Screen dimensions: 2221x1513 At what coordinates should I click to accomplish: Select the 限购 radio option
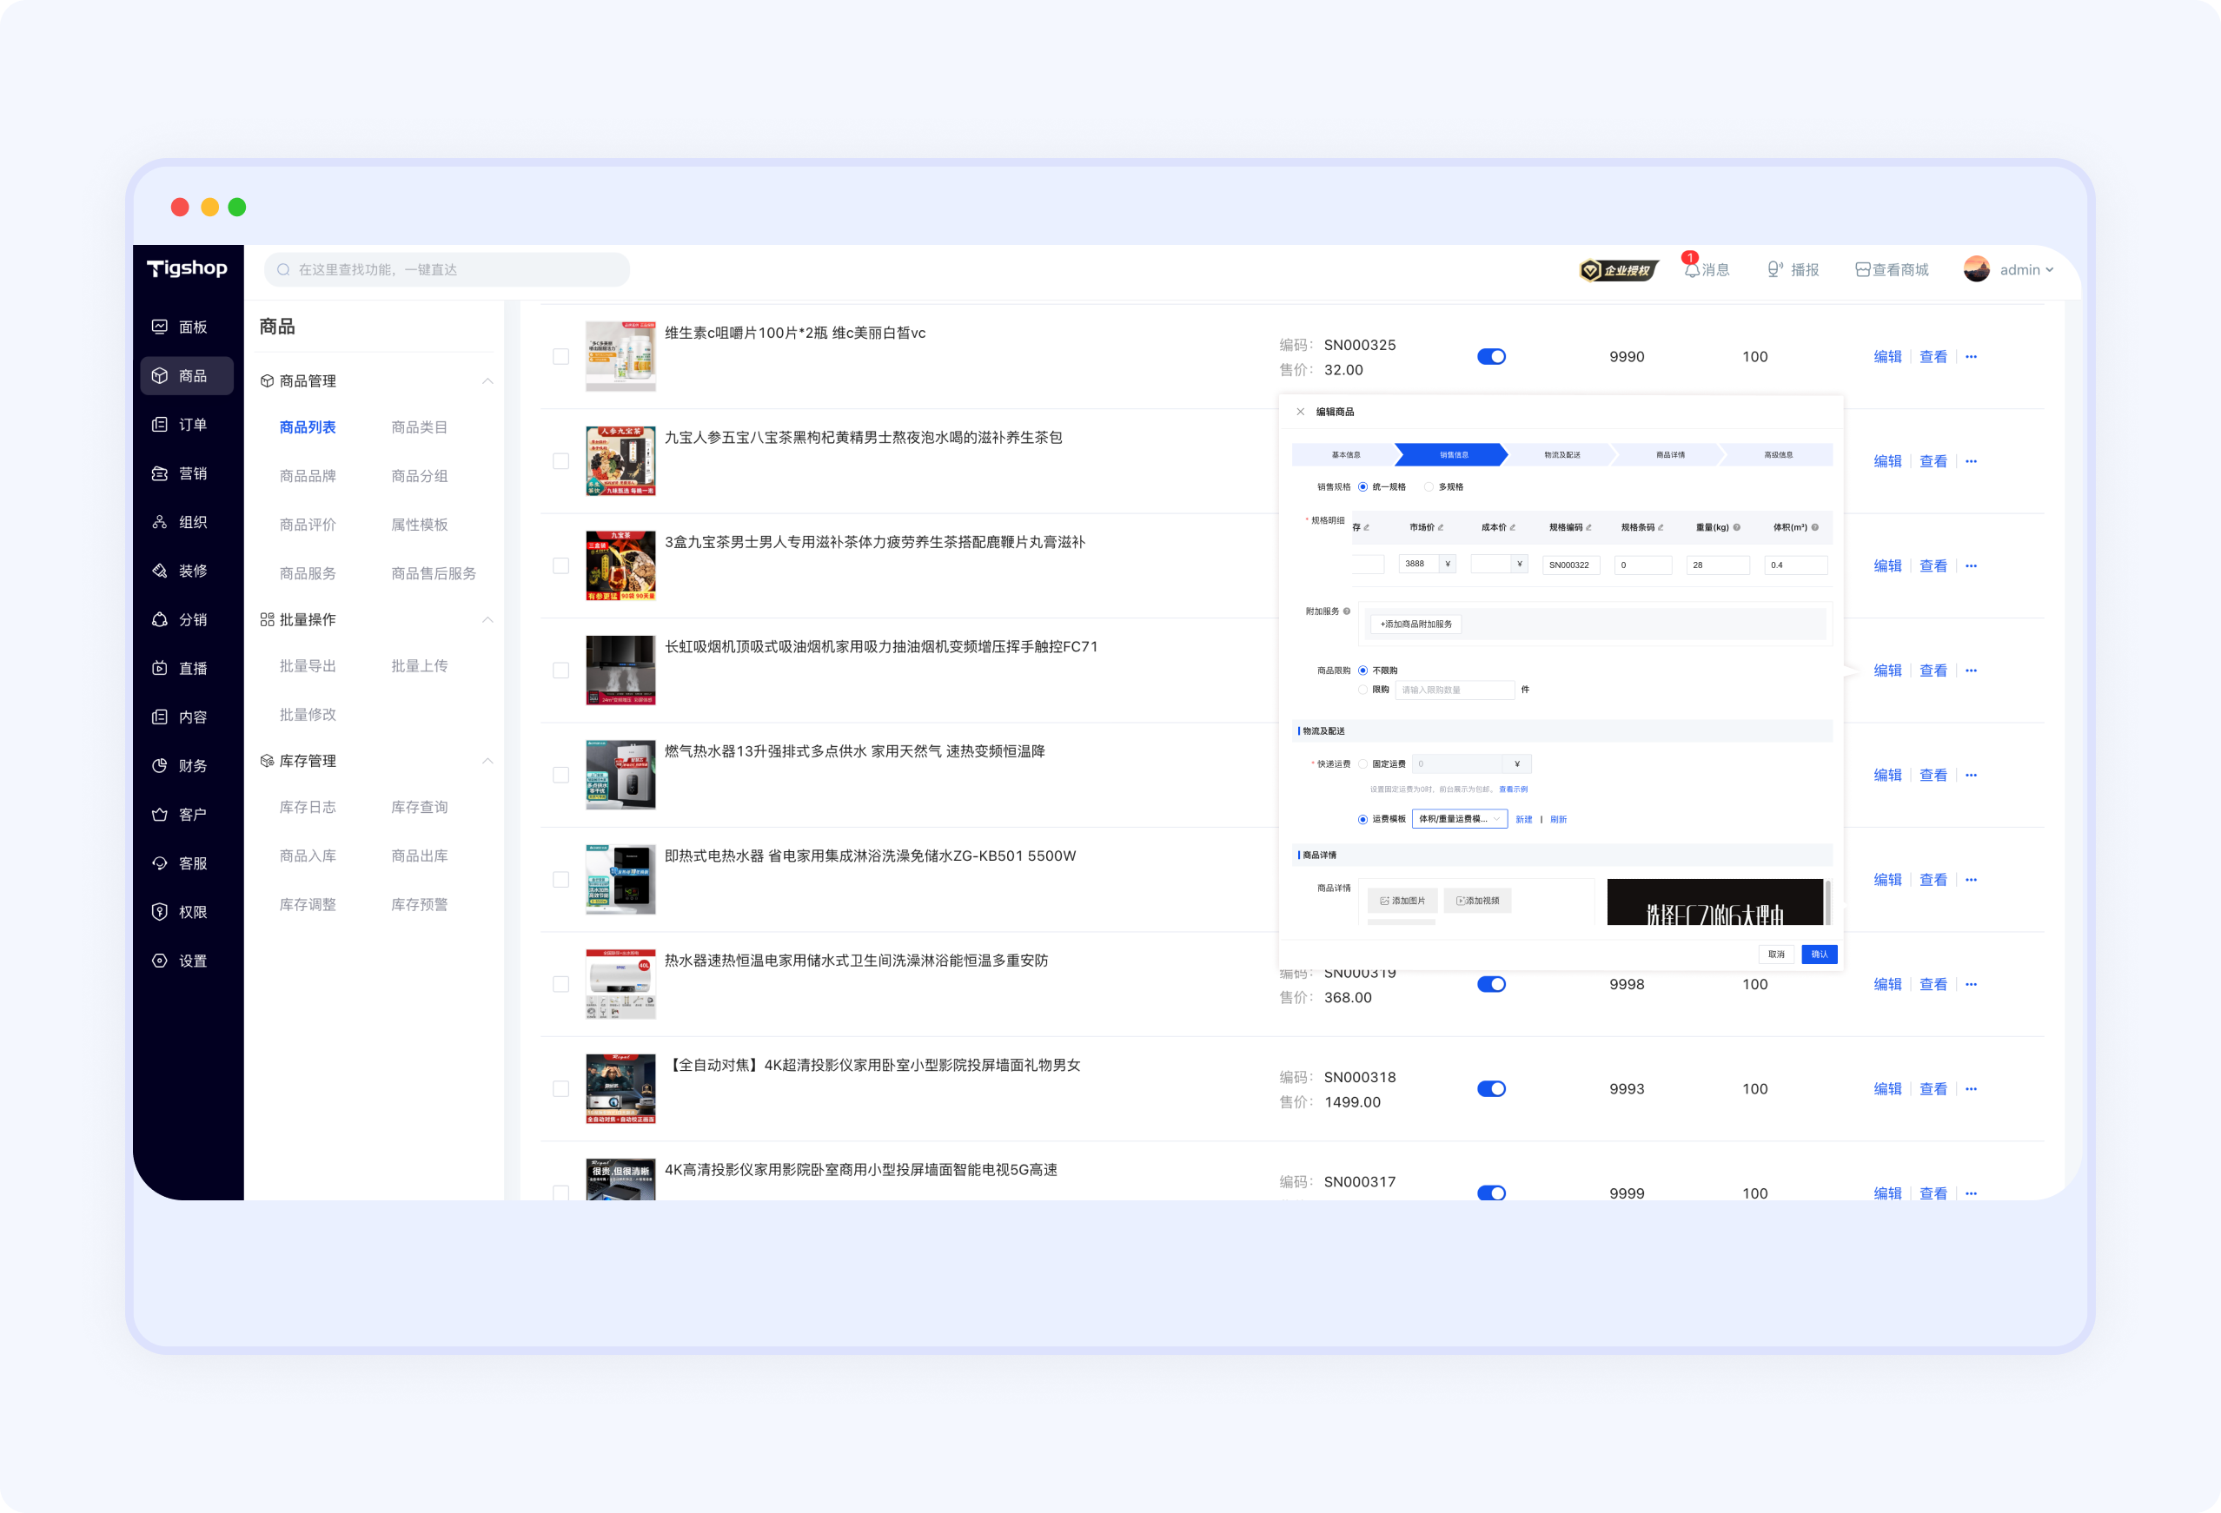coord(1362,690)
